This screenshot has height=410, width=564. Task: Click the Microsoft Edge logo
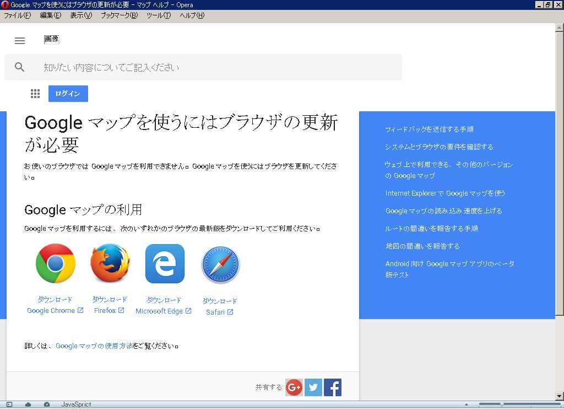point(165,263)
